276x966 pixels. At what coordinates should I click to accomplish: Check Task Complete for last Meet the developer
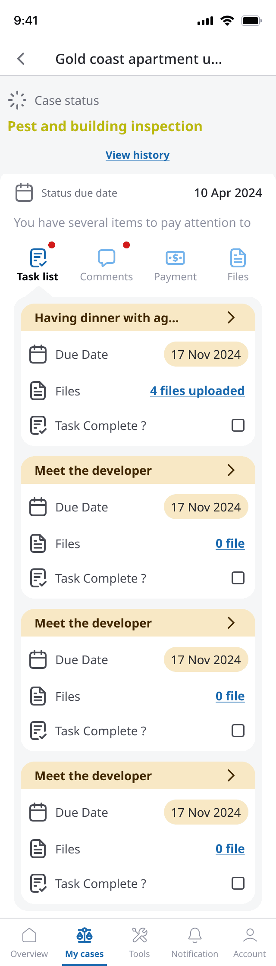(238, 883)
